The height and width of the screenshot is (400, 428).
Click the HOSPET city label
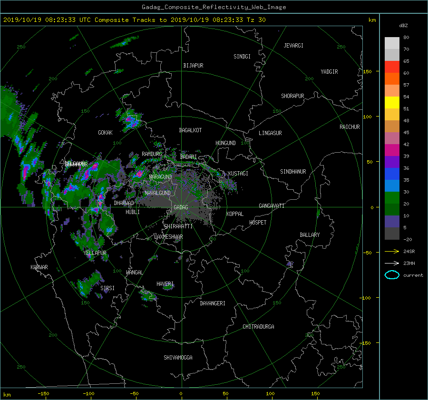258,223
